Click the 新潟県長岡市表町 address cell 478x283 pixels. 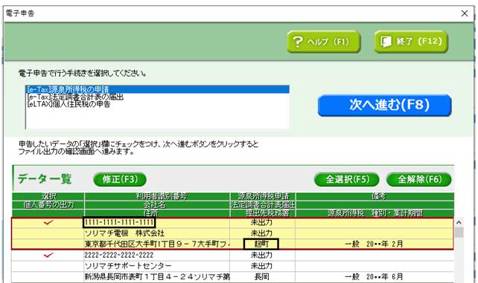tap(156, 276)
